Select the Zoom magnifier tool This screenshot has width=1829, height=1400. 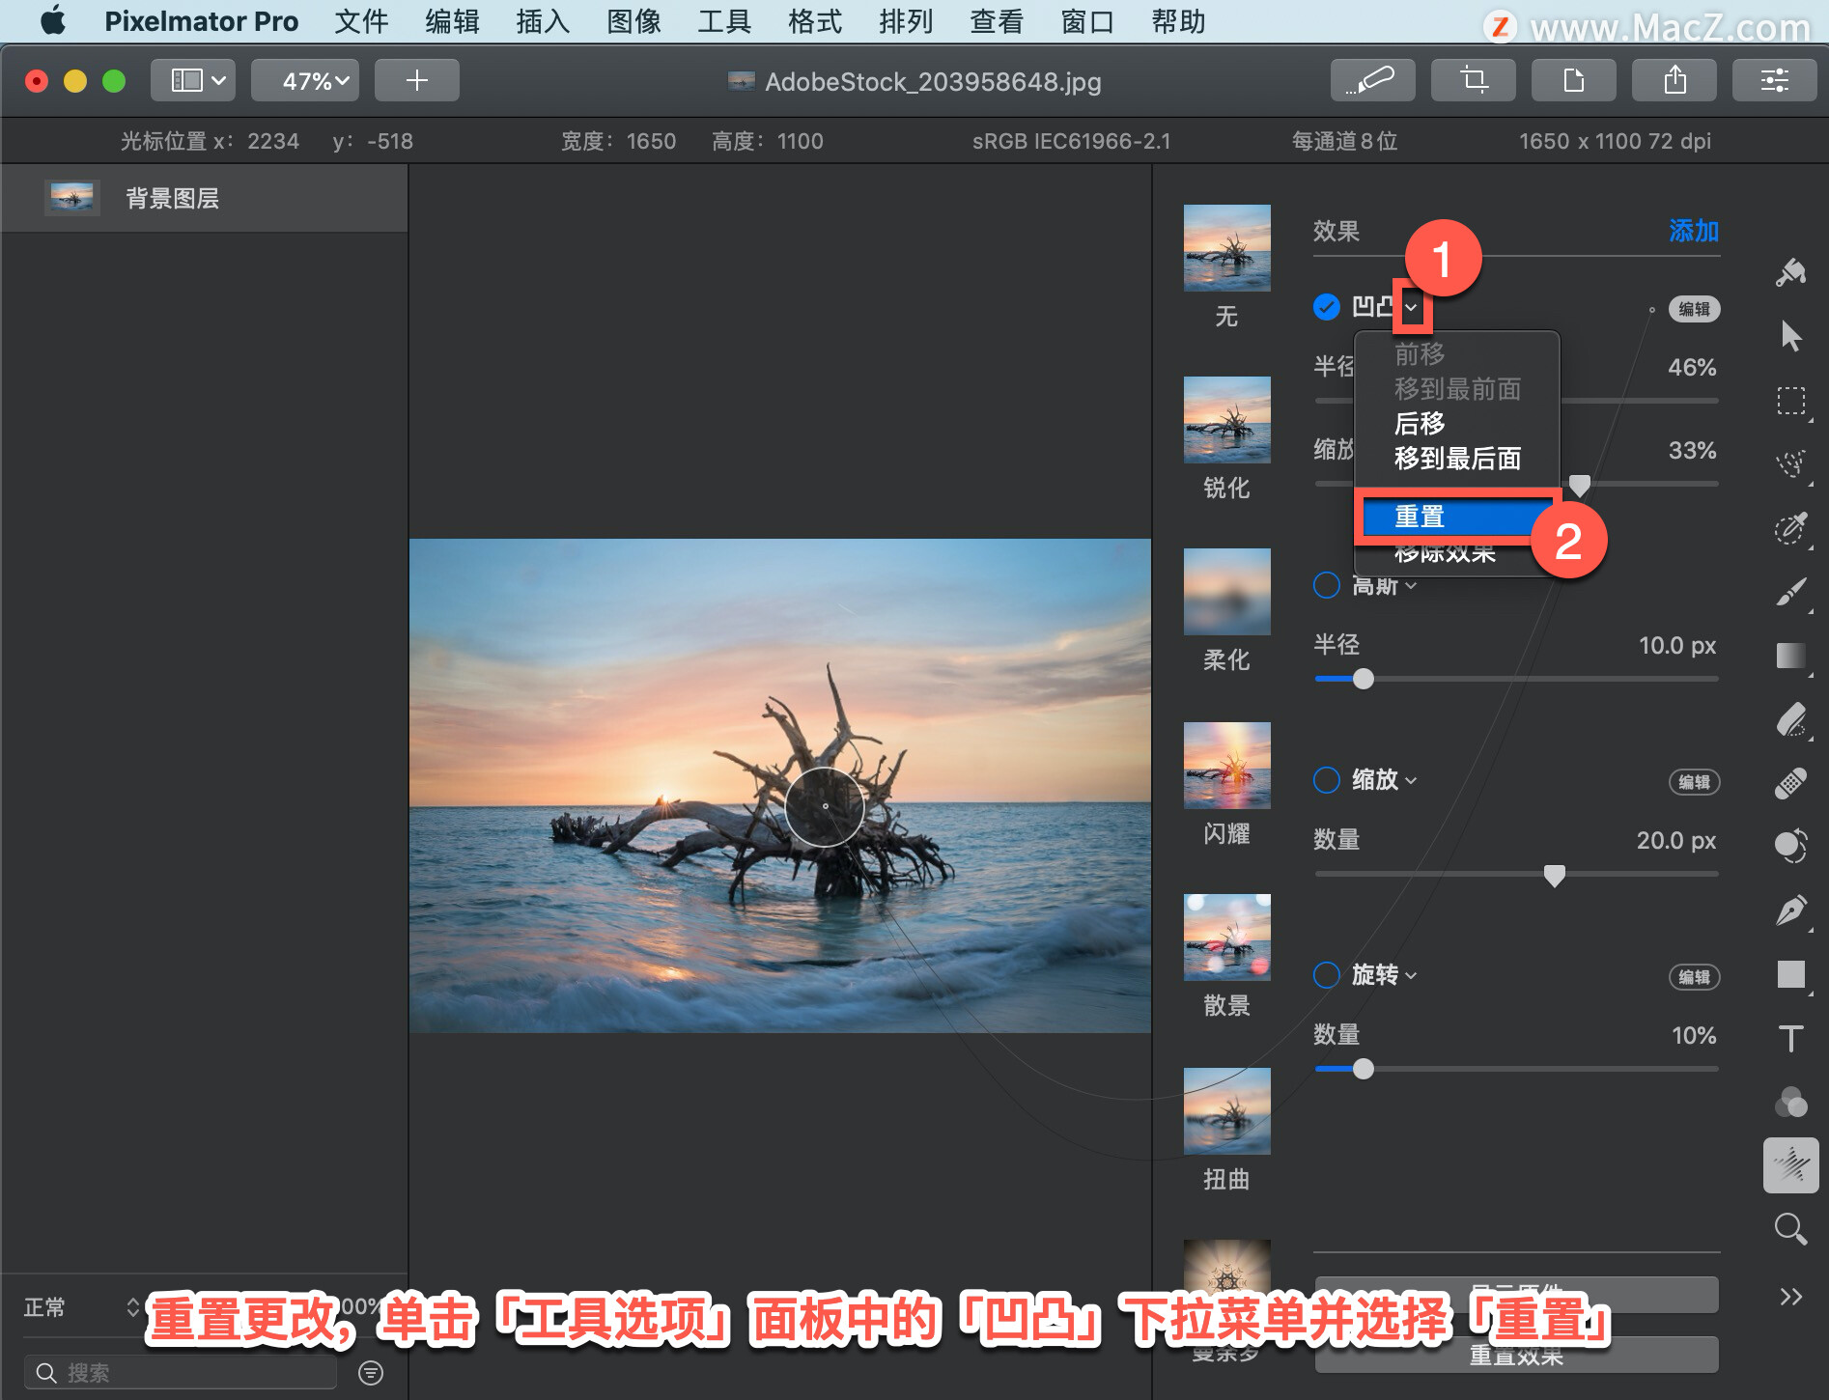coord(1791,1229)
